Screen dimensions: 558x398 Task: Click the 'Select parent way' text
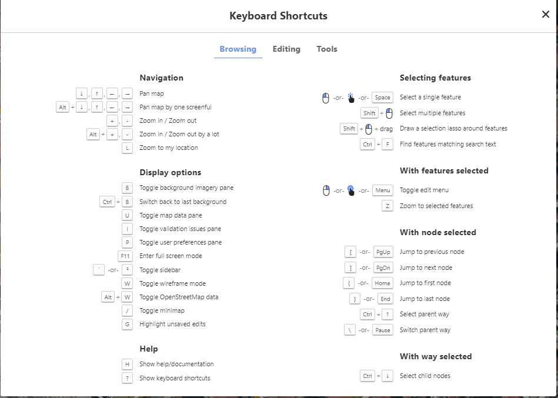tap(425, 314)
